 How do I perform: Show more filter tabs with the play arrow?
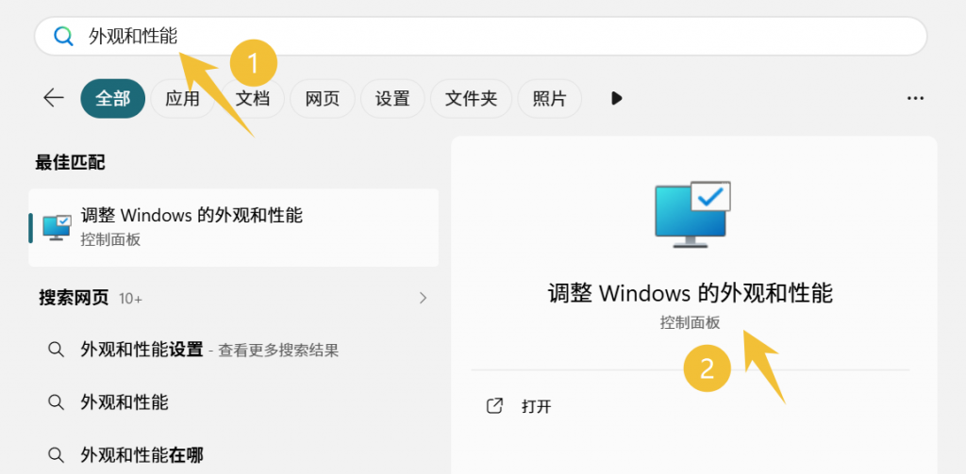617,98
